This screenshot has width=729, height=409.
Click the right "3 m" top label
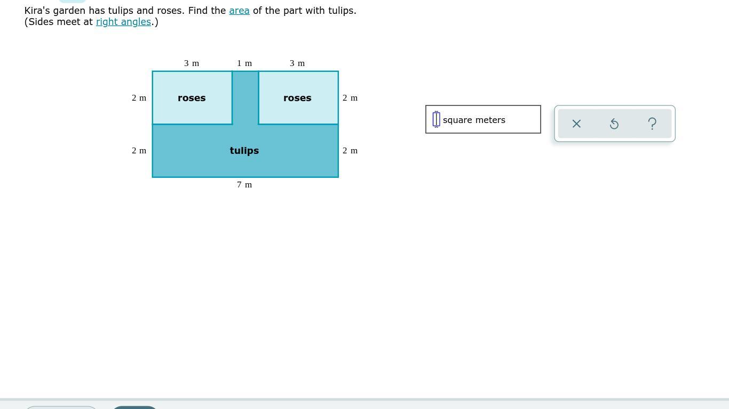[297, 63]
